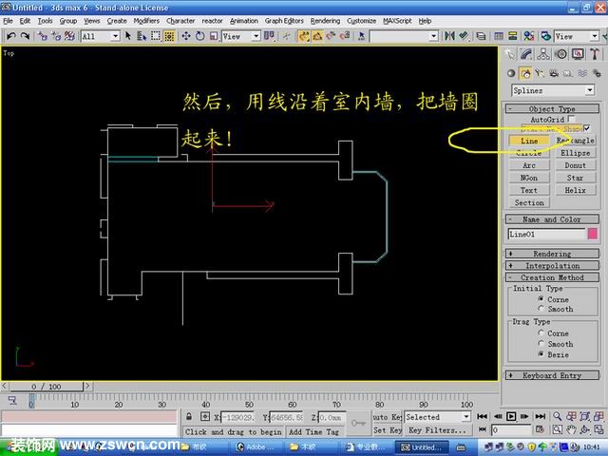This screenshot has height=456, width=608.
Task: Open the MAXScript menu
Action: (x=397, y=21)
